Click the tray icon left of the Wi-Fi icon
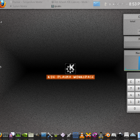 click(x=119, y=4)
